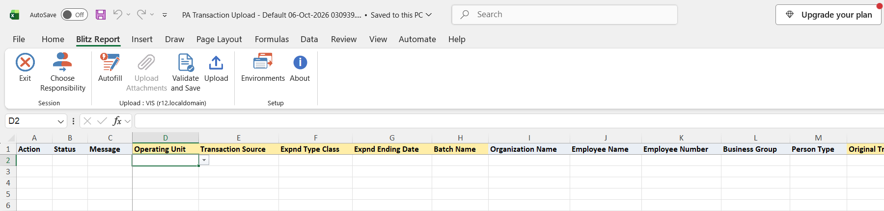Click the search magnifier icon
Screen dimensions: 884x211
point(465,14)
